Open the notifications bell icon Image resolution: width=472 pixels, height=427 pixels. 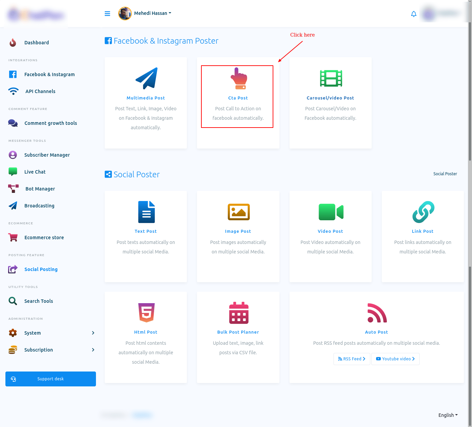[x=414, y=14]
